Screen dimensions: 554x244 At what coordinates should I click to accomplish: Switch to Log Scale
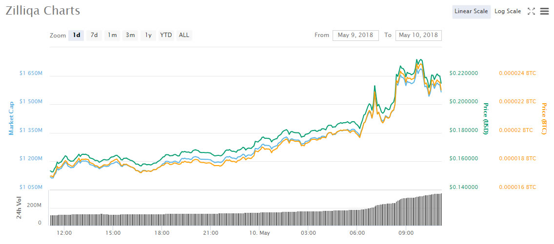pos(507,11)
